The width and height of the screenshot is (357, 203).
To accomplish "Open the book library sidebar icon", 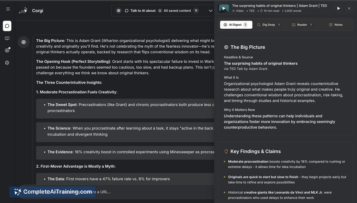I will tap(7, 38).
